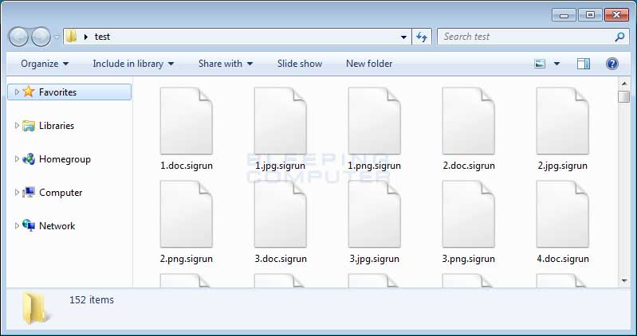Image resolution: width=637 pixels, height=336 pixels.
Task: Select the 1.png.sigrun file icon
Action: [x=374, y=121]
